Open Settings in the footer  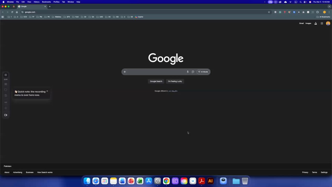pos(324,172)
